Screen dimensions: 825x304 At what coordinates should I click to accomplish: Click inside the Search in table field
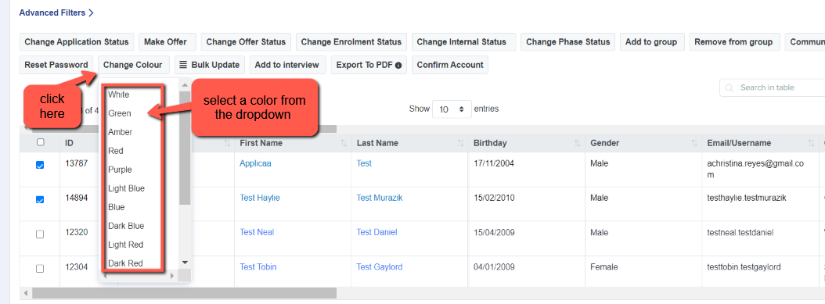(773, 88)
